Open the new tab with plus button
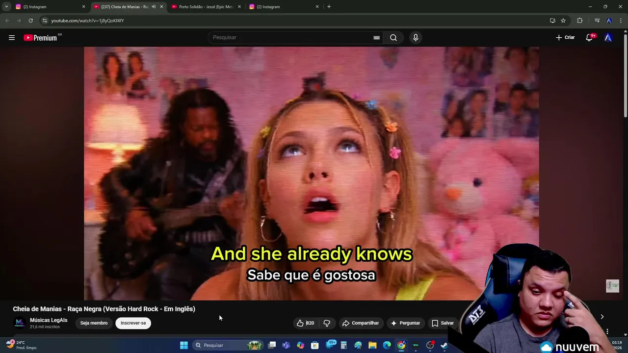 coord(329,7)
